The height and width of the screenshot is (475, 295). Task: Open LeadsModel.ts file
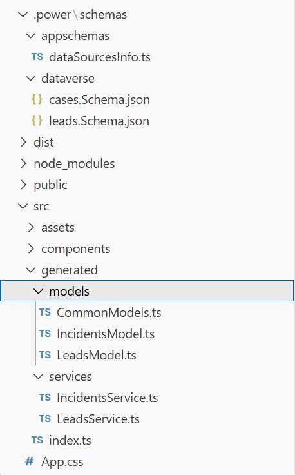[97, 355]
